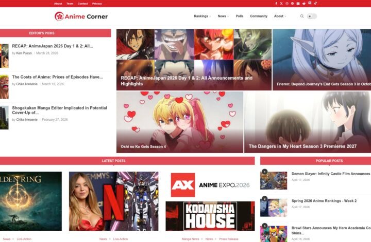The width and height of the screenshot is (371, 242).
Task: Click the Anime Corner logo
Action: [x=81, y=16]
